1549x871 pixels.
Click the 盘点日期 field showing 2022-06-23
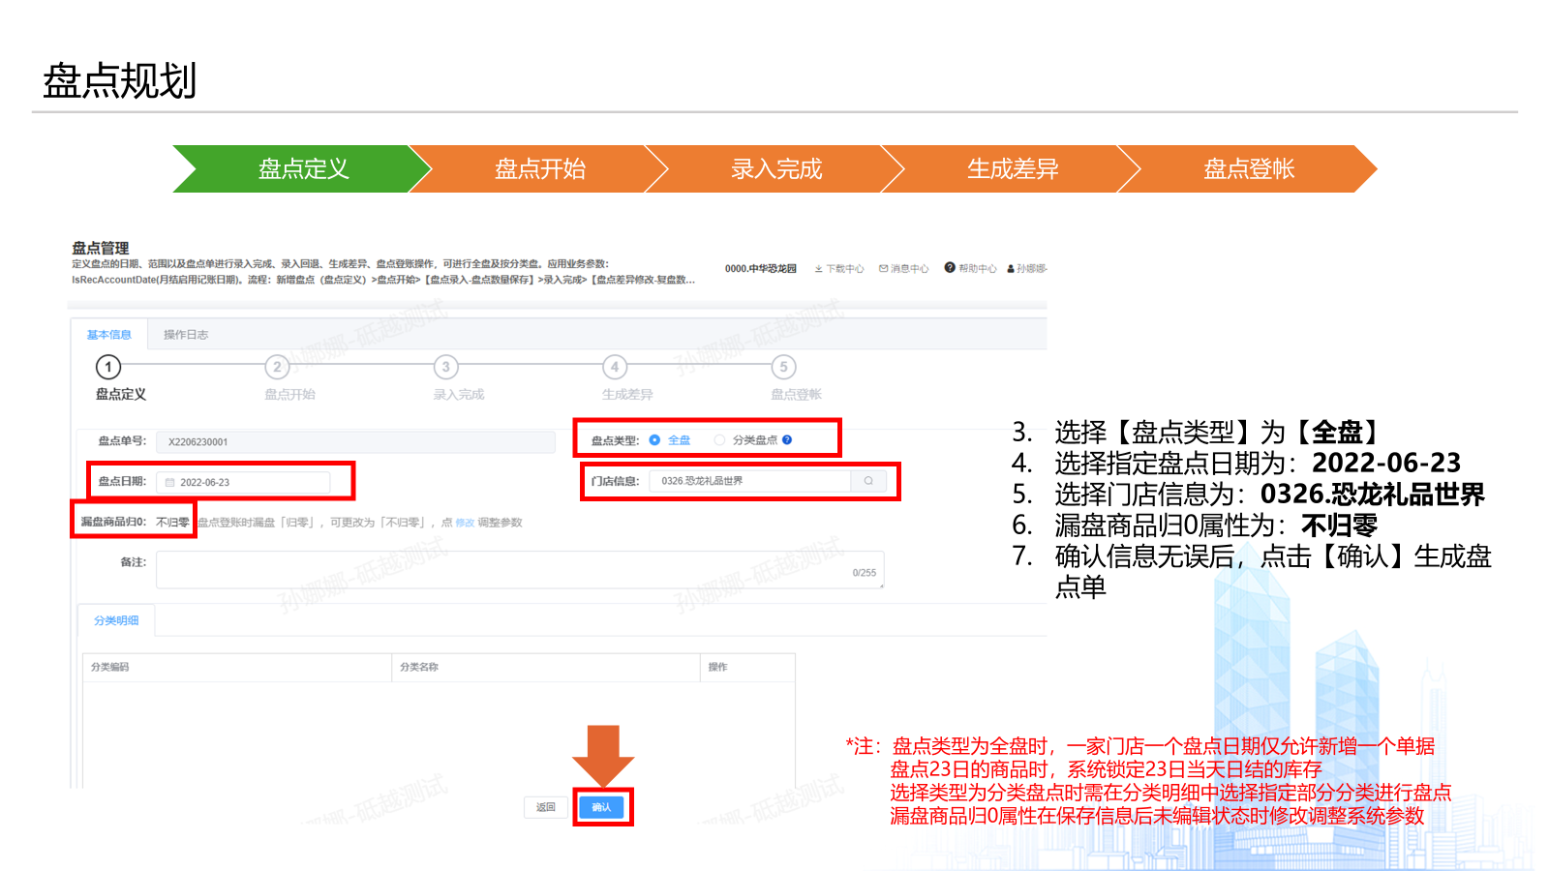click(243, 482)
